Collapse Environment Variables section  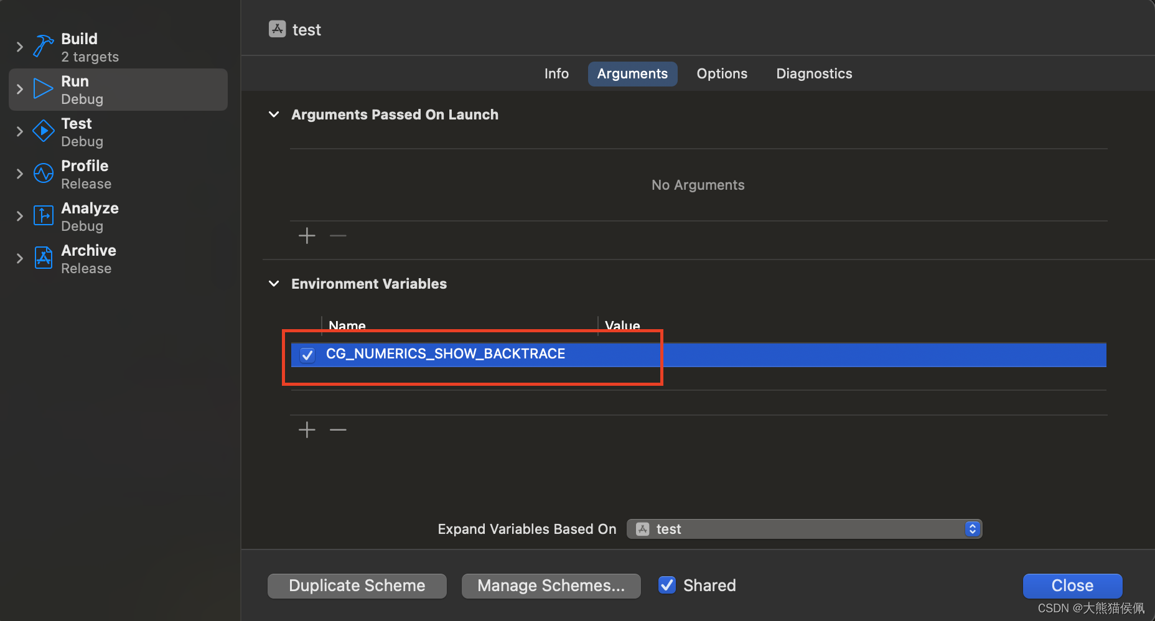[274, 284]
